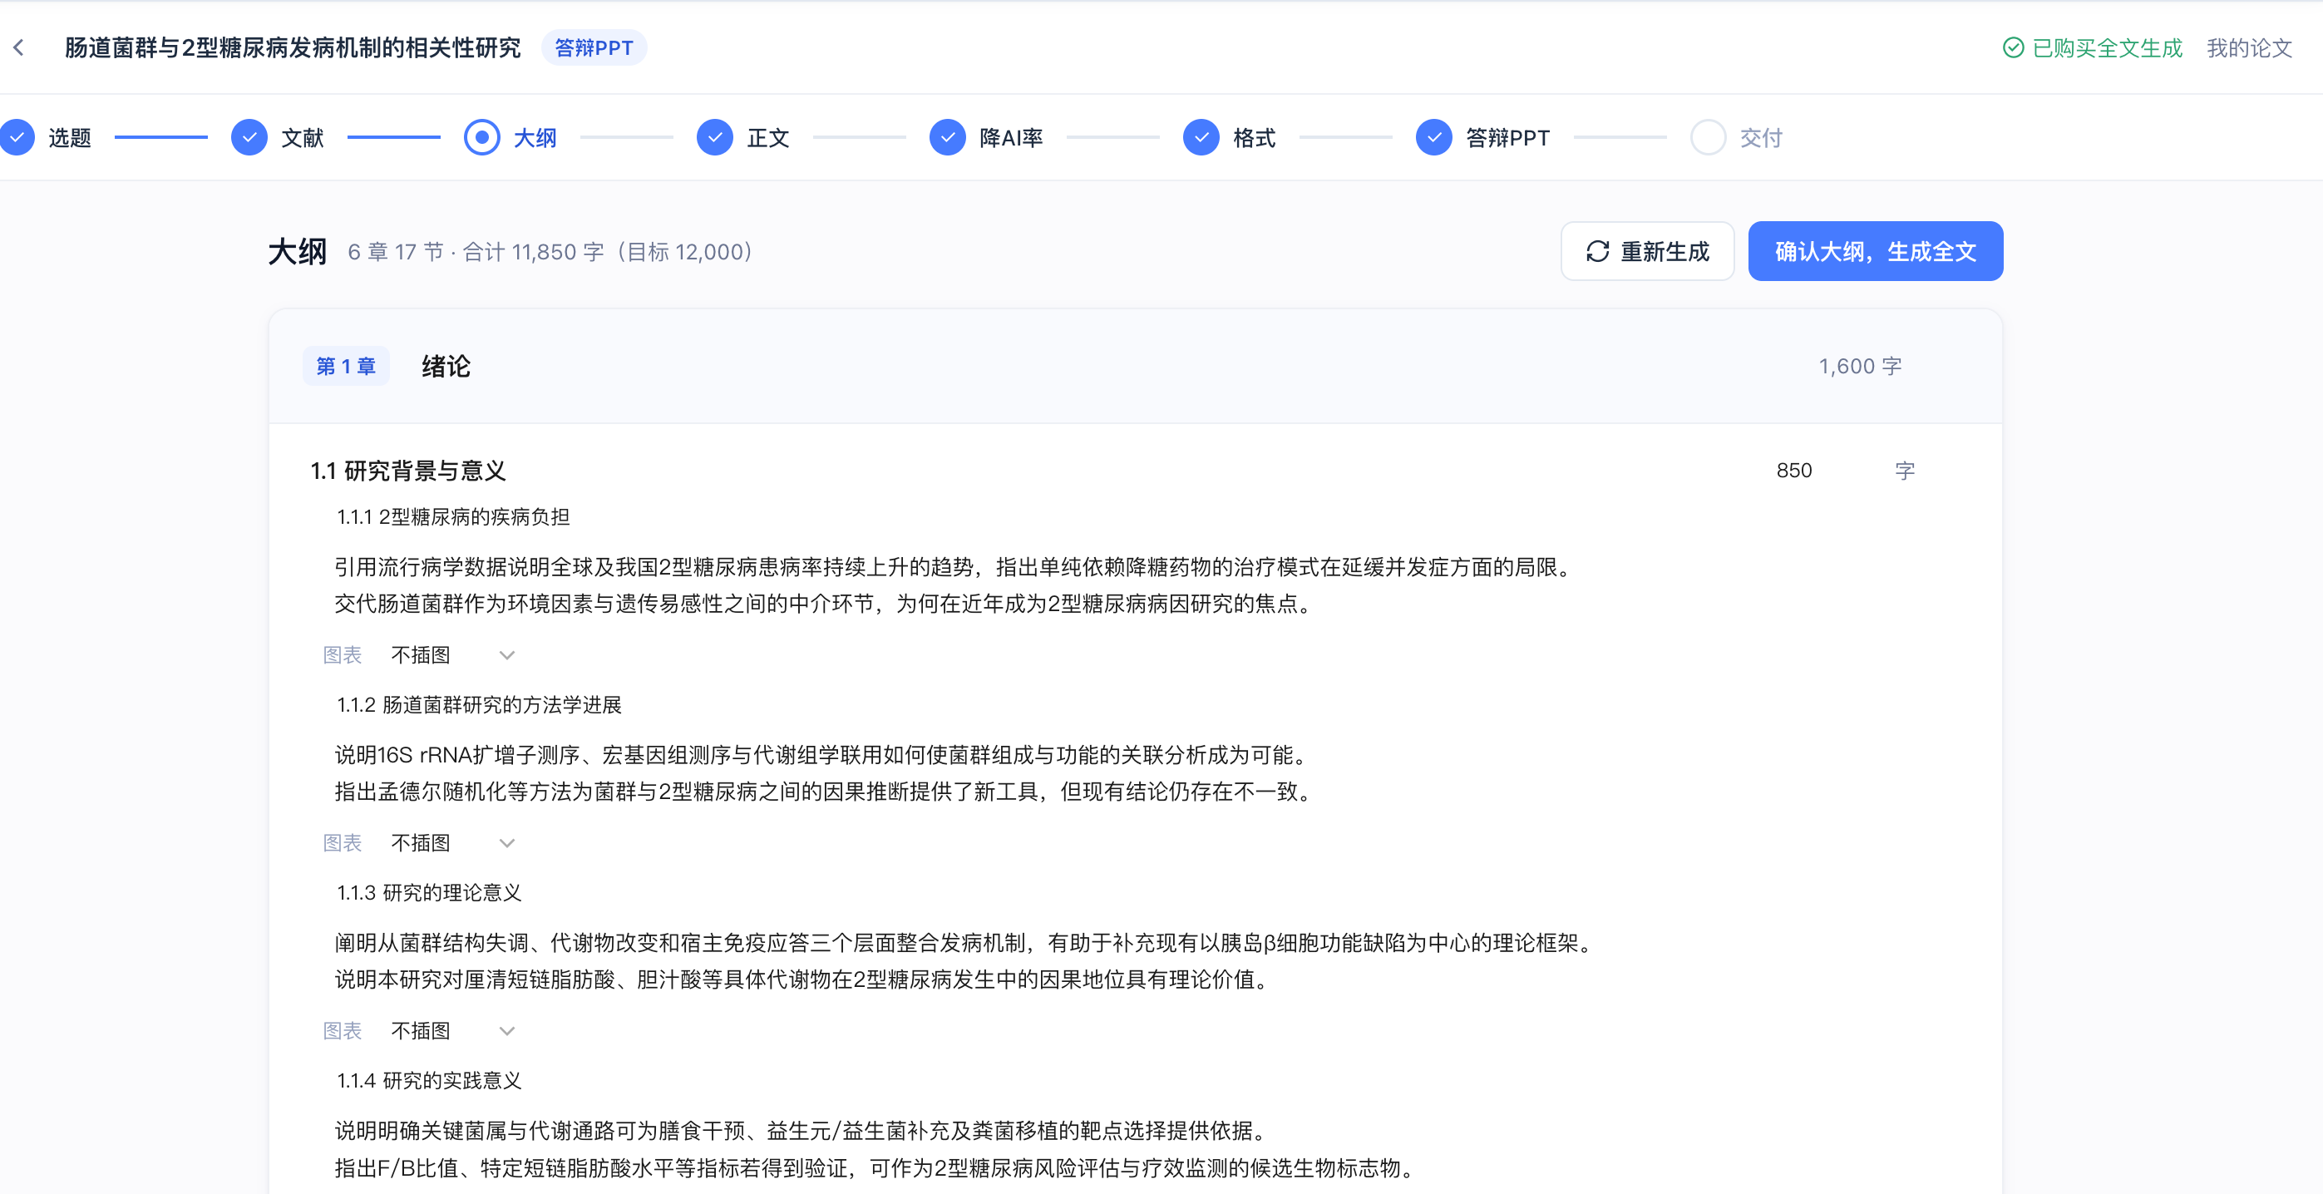This screenshot has width=2323, height=1194.
Task: Go to the 交付 step
Action: [1760, 138]
